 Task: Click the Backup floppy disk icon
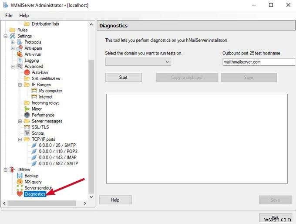point(20,176)
